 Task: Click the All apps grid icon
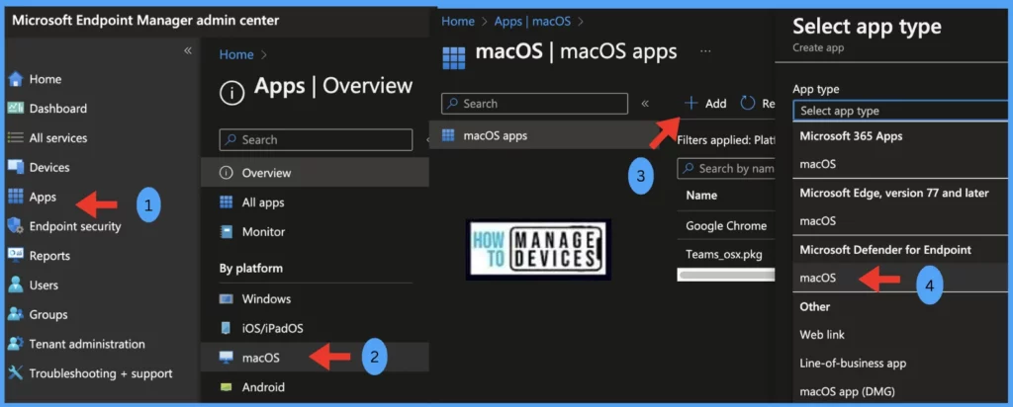click(227, 203)
